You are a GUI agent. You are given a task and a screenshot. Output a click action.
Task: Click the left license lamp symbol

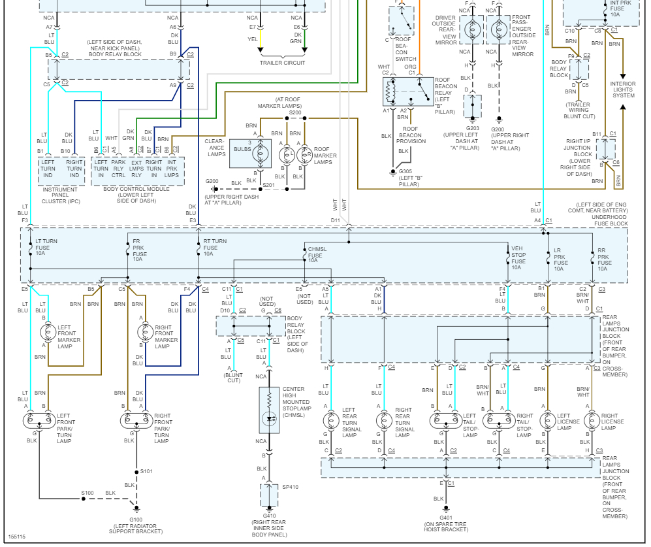click(x=548, y=420)
